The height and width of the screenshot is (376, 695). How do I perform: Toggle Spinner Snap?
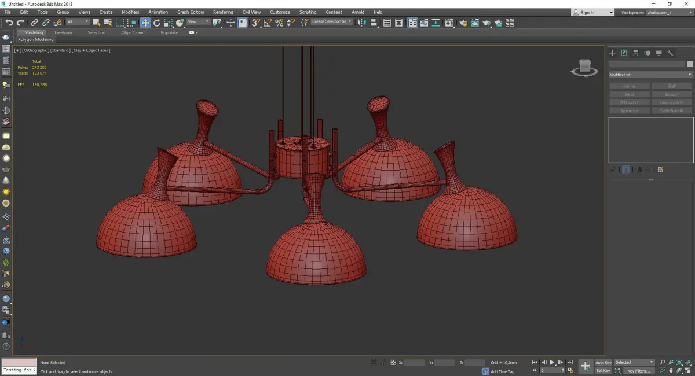point(291,23)
